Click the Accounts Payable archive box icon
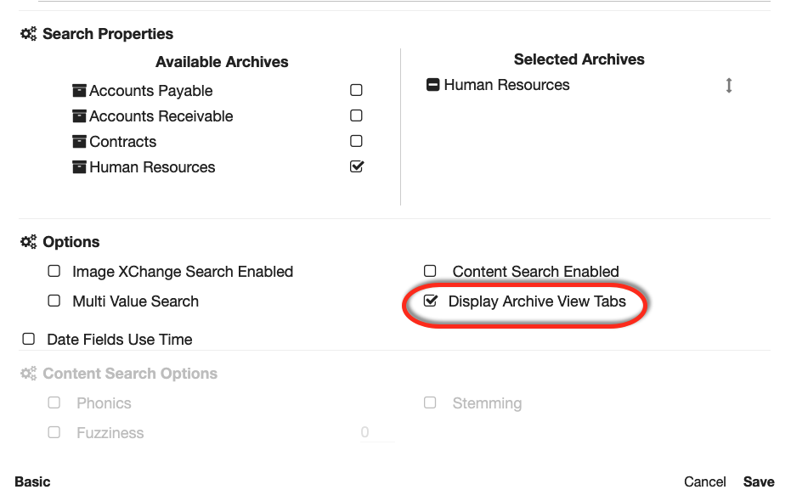 point(80,91)
